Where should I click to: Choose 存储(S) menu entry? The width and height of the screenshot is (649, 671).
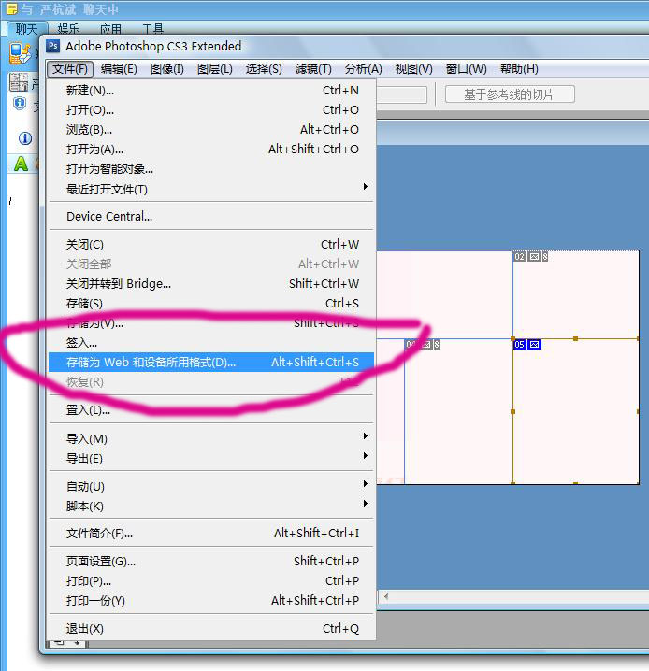click(211, 303)
